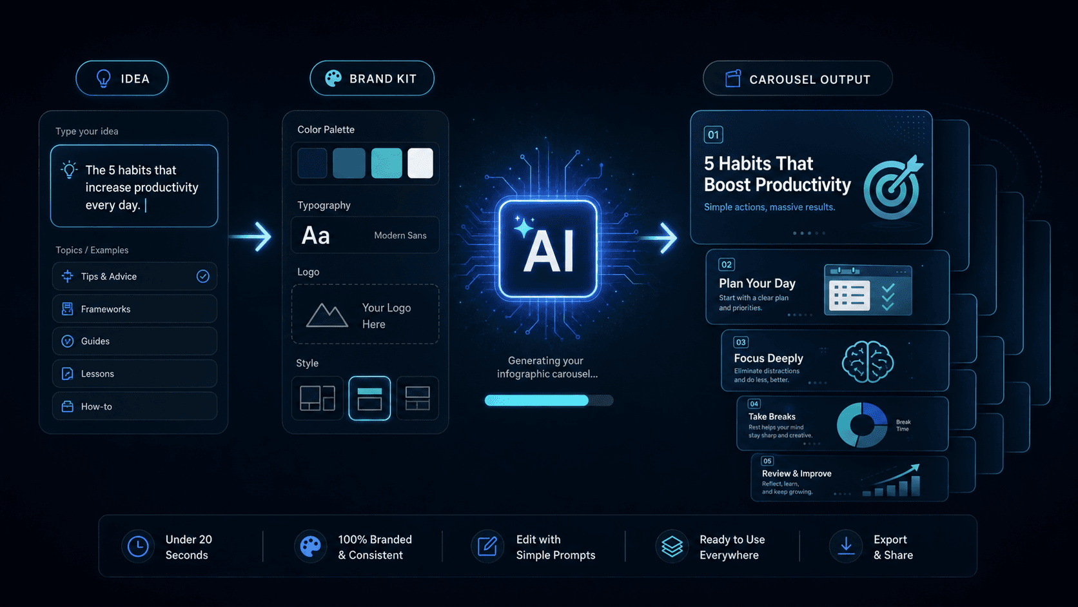
Task: Click the download icon beside Export & Share
Action: [846, 547]
